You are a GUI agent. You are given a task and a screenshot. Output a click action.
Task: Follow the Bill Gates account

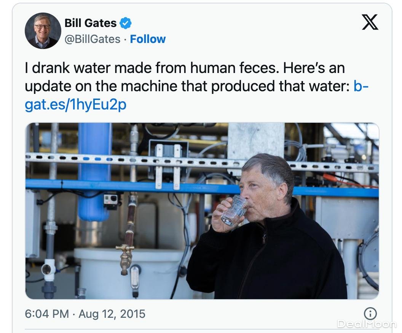[x=148, y=39]
